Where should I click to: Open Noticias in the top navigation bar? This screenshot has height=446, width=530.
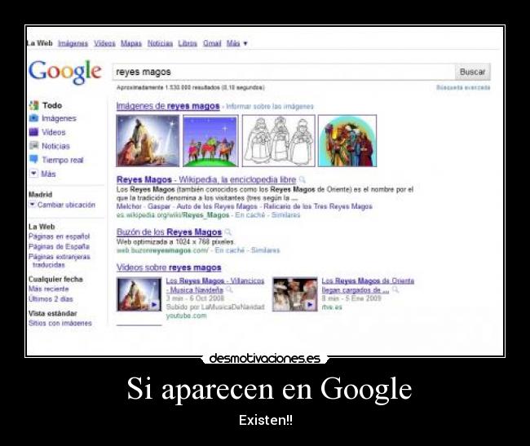click(160, 43)
